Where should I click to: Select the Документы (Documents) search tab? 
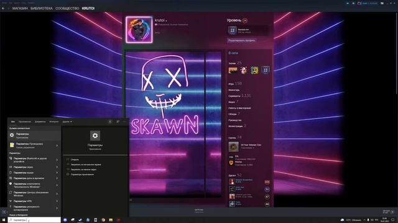coord(40,121)
